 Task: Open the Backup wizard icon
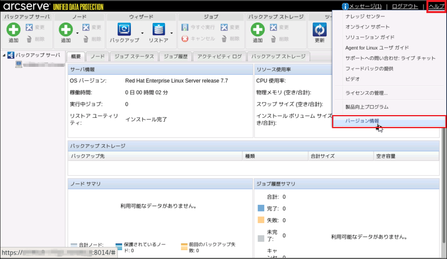click(x=124, y=30)
